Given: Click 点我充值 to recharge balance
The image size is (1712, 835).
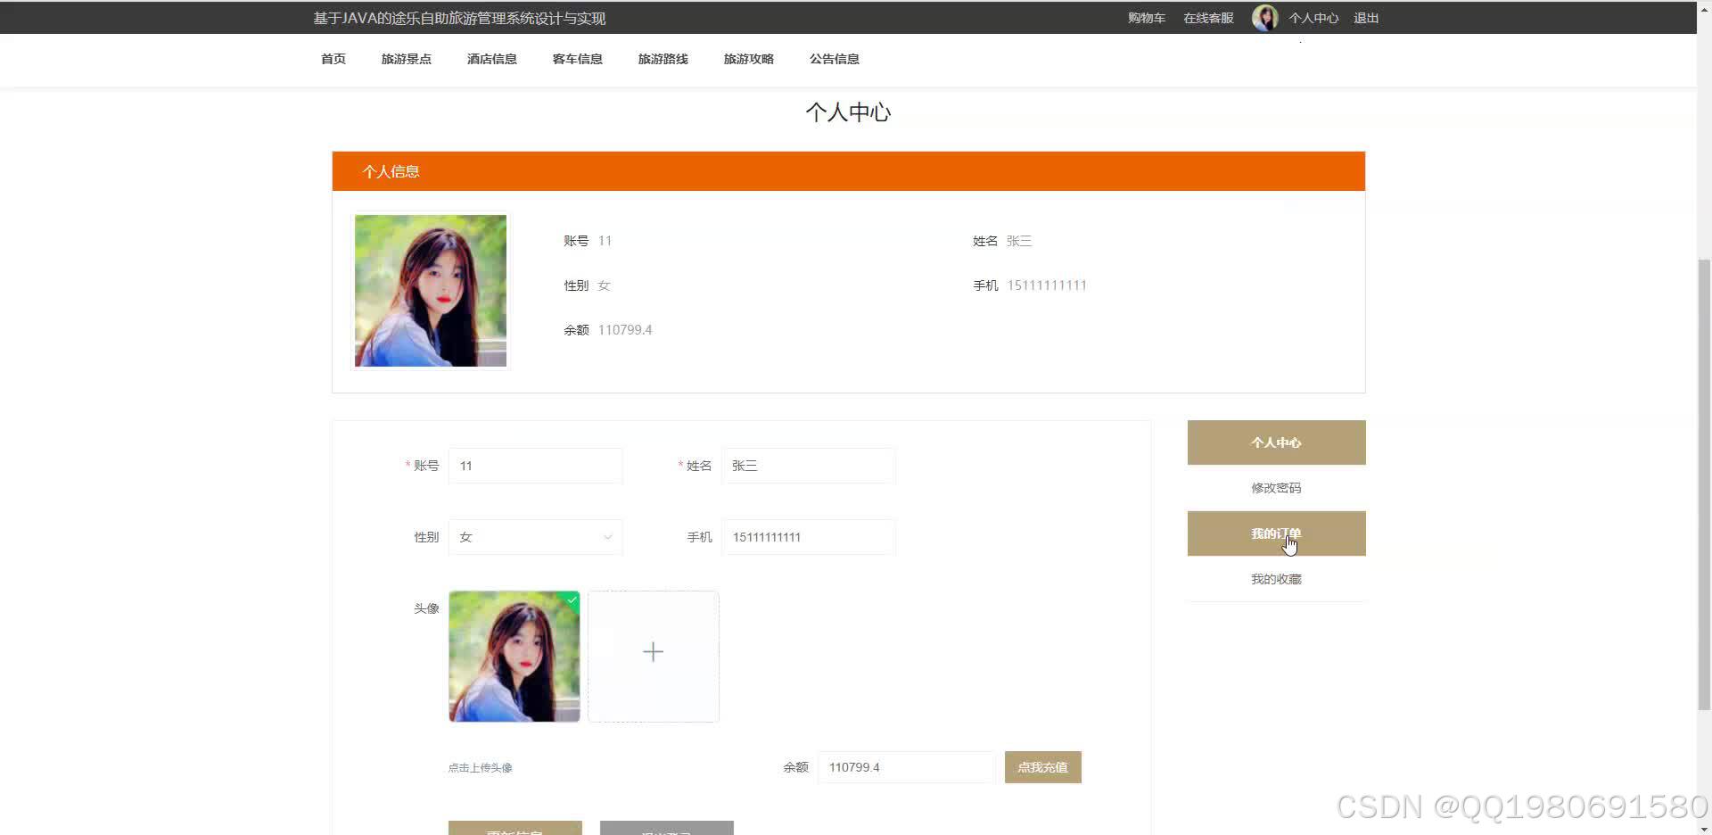Looking at the screenshot, I should tap(1042, 767).
